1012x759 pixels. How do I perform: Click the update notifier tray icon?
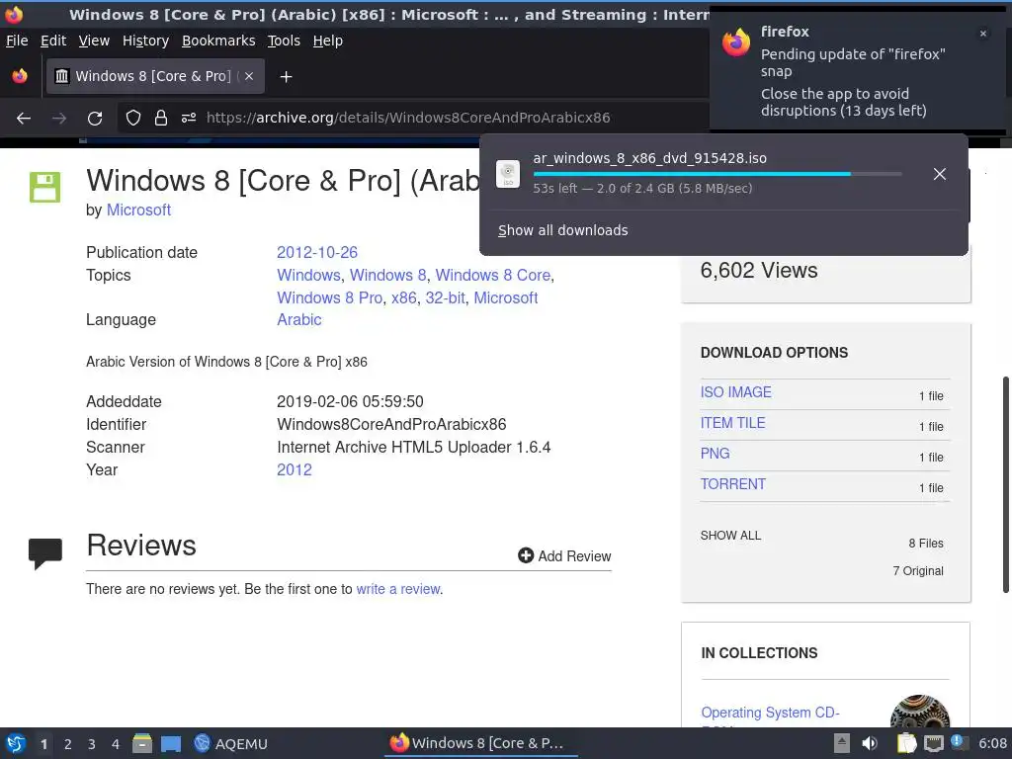pos(958,742)
